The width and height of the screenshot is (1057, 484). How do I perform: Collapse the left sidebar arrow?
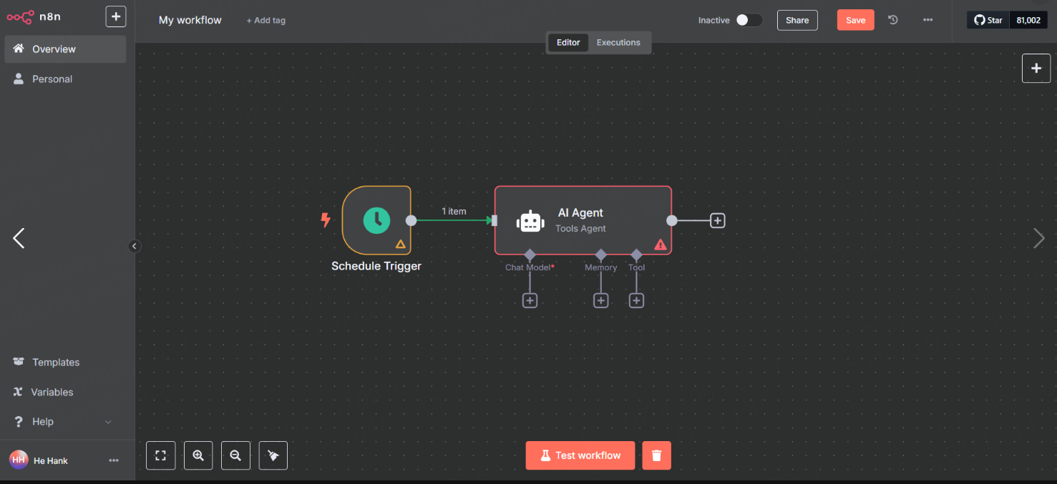(x=135, y=246)
